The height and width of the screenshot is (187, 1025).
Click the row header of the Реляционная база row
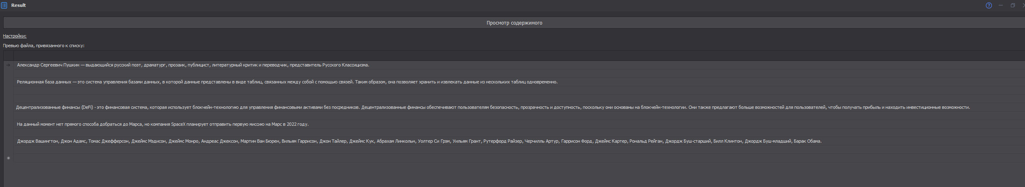coord(8,82)
